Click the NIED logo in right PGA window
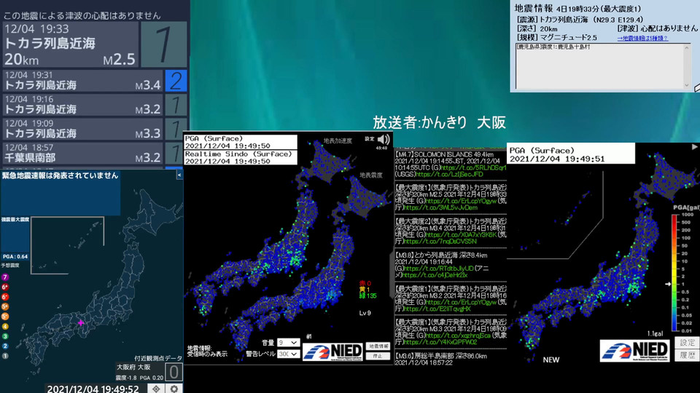This screenshot has height=393, width=700. 635,351
